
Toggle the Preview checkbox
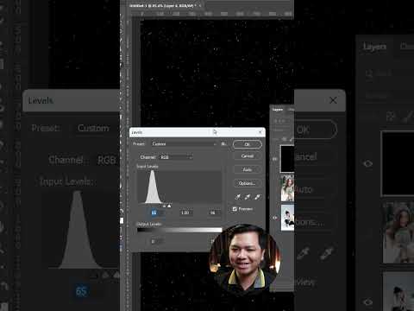(x=235, y=209)
